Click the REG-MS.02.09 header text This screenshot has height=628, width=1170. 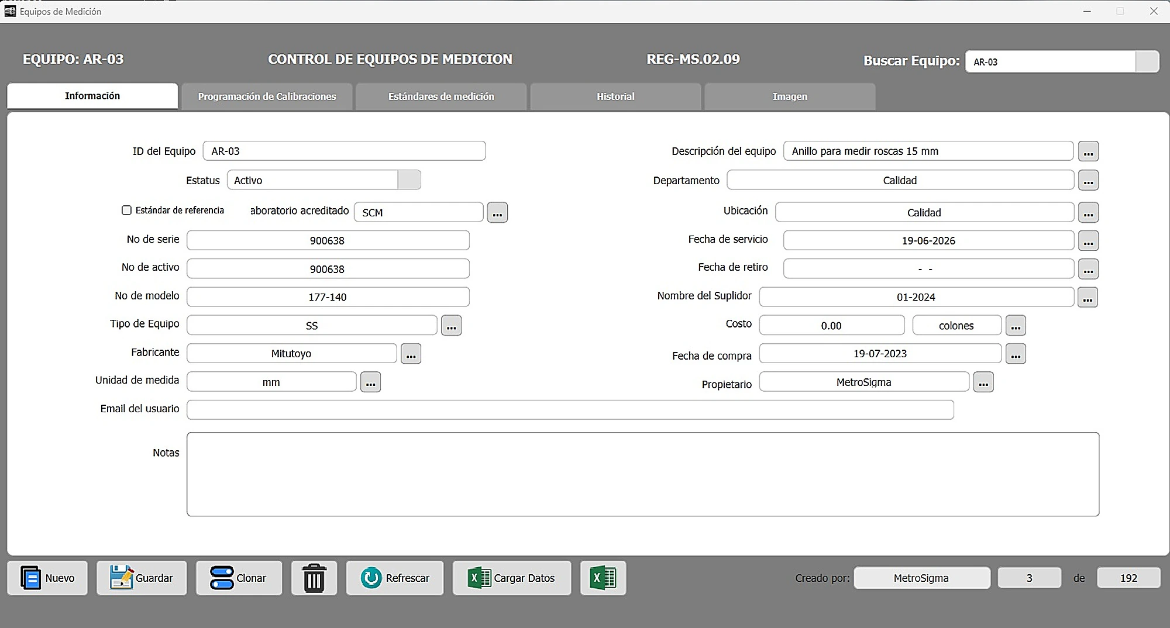point(693,59)
